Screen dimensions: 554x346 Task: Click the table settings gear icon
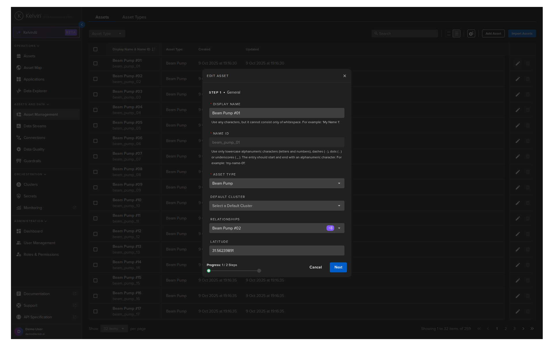click(x=471, y=34)
